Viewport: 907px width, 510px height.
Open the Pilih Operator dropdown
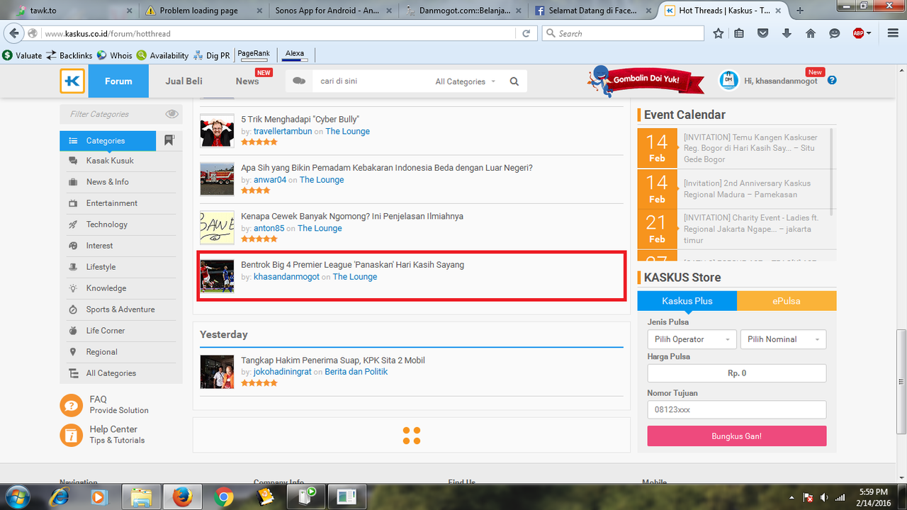(692, 339)
